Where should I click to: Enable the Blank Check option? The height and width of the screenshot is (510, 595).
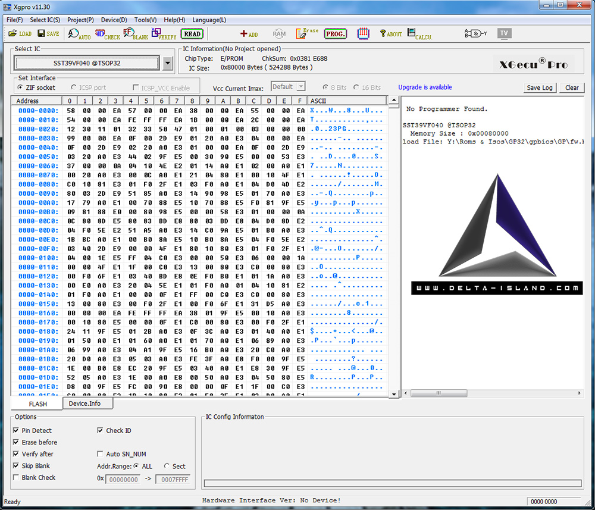[x=16, y=478]
